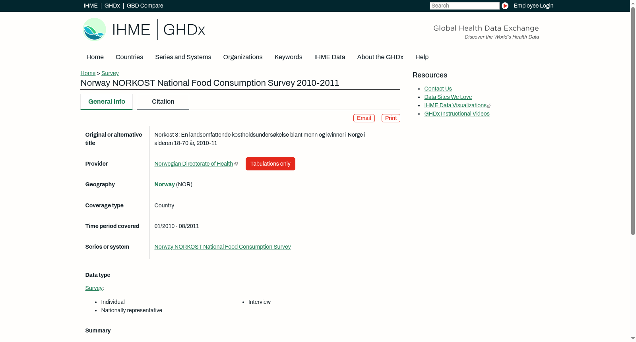Image resolution: width=636 pixels, height=342 pixels.
Task: Open Norway NORKOST National Food Consumption Survey series link
Action: pos(223,247)
